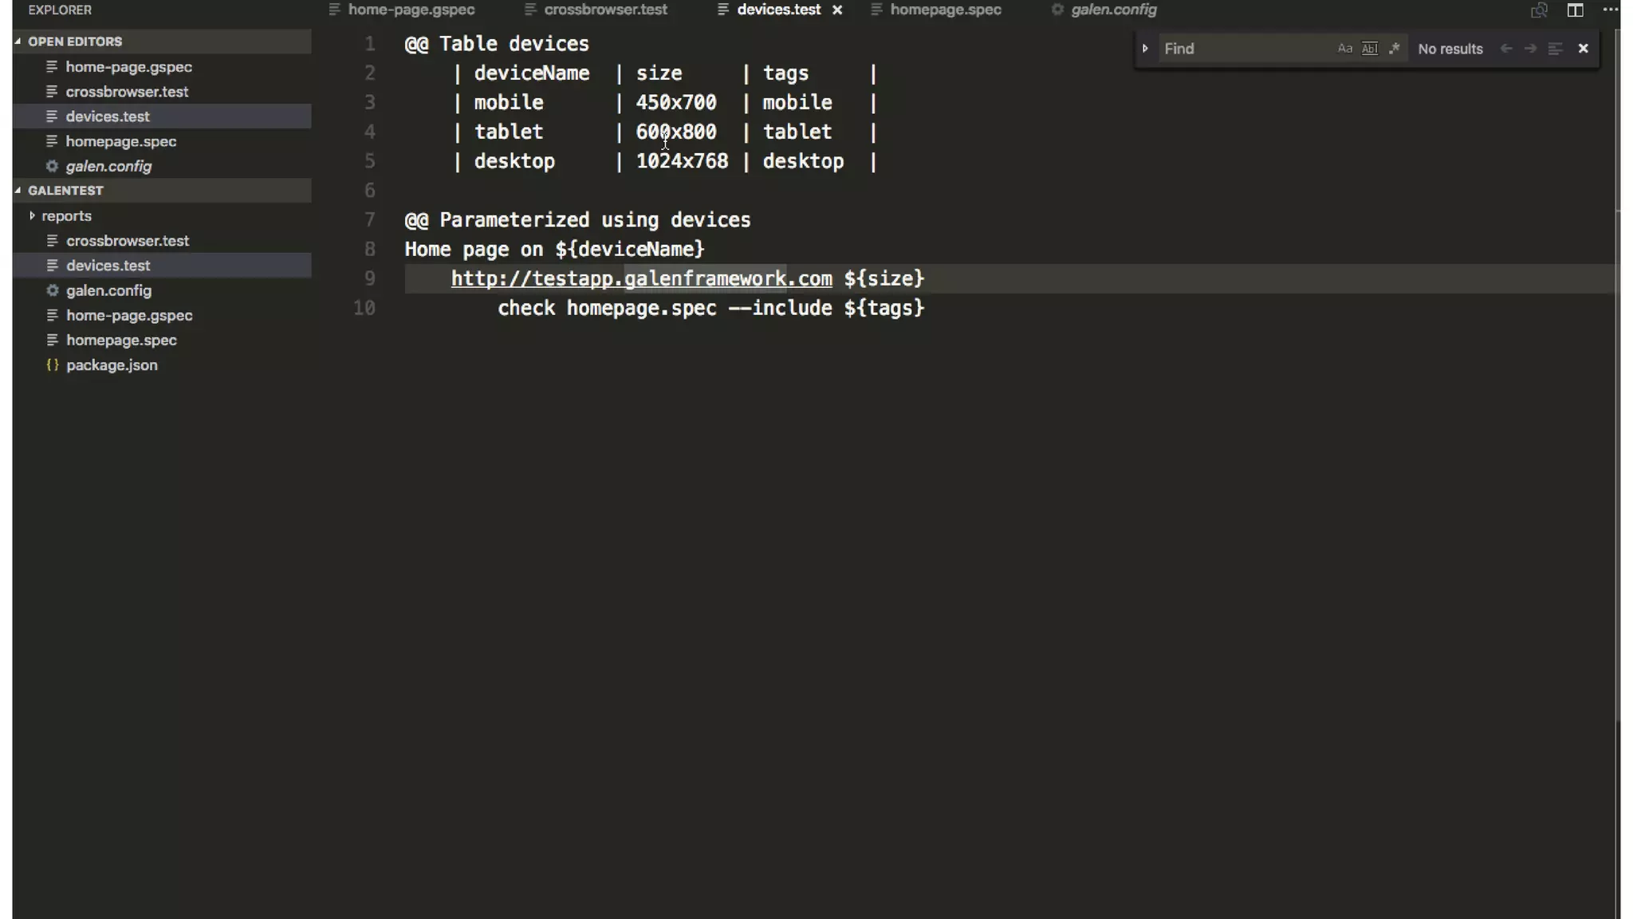Switch to the crossbrowser.test tab
1633x919 pixels.
(x=605, y=10)
